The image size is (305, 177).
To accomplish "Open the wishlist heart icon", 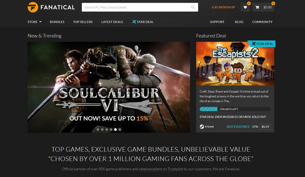I will [x=245, y=7].
